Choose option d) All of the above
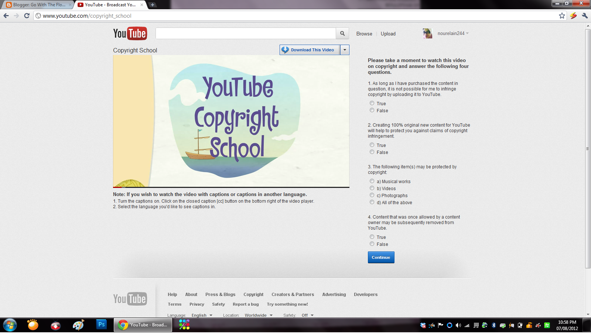Image resolution: width=591 pixels, height=333 pixels. [x=372, y=202]
